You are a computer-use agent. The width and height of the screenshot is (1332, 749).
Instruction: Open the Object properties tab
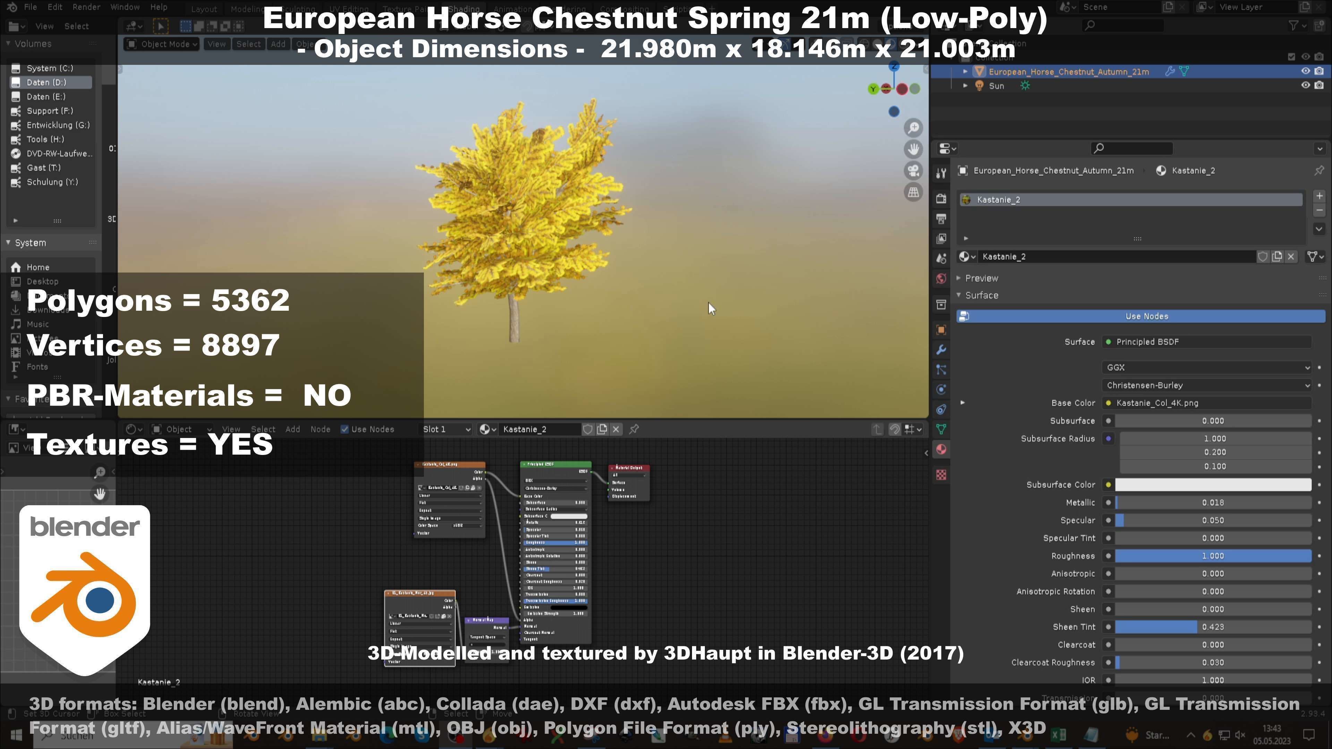[941, 330]
